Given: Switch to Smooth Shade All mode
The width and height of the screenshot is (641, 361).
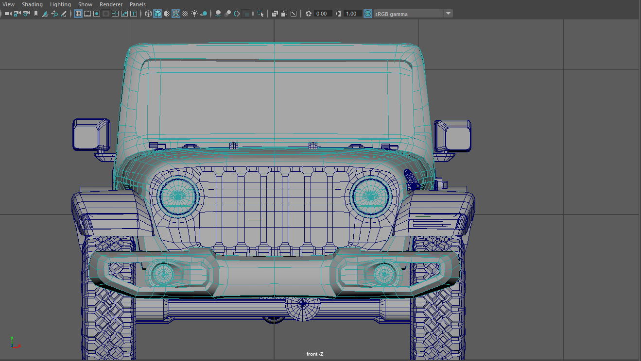Looking at the screenshot, I should point(157,14).
